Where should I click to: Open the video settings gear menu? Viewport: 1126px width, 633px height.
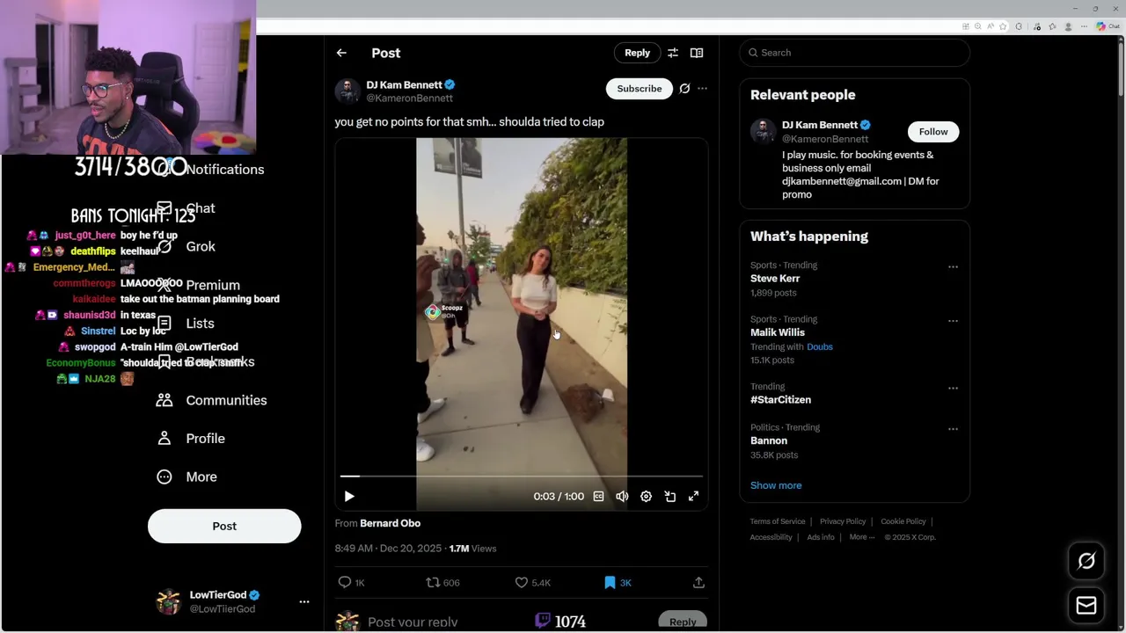pyautogui.click(x=646, y=496)
